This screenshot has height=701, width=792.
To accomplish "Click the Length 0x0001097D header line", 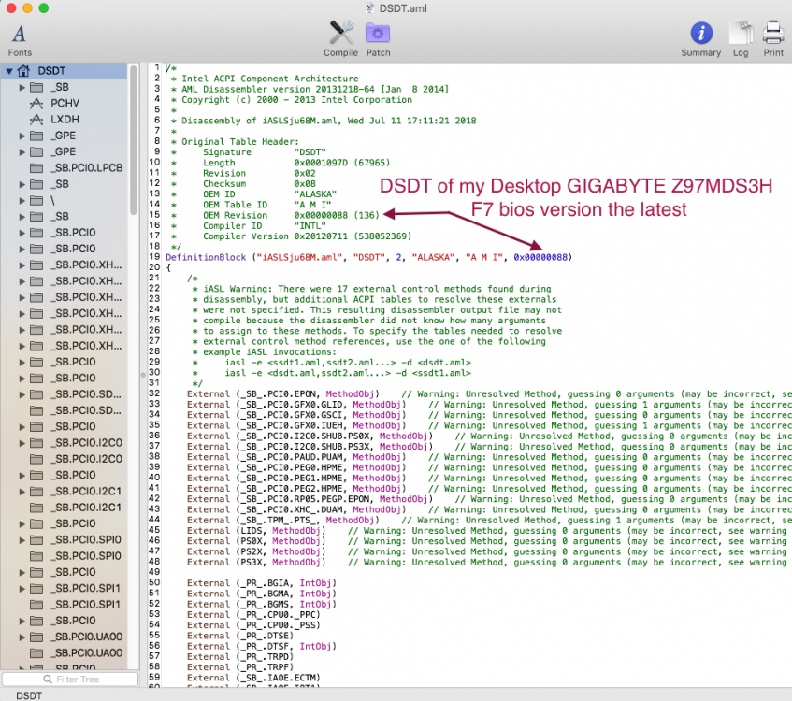I will [x=296, y=163].
